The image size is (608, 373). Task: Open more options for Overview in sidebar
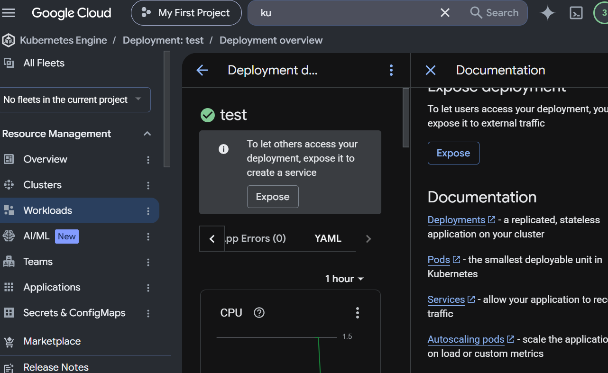[x=148, y=160]
